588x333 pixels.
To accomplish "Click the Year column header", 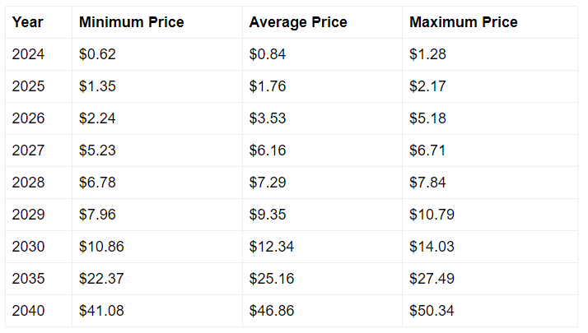I will [27, 22].
